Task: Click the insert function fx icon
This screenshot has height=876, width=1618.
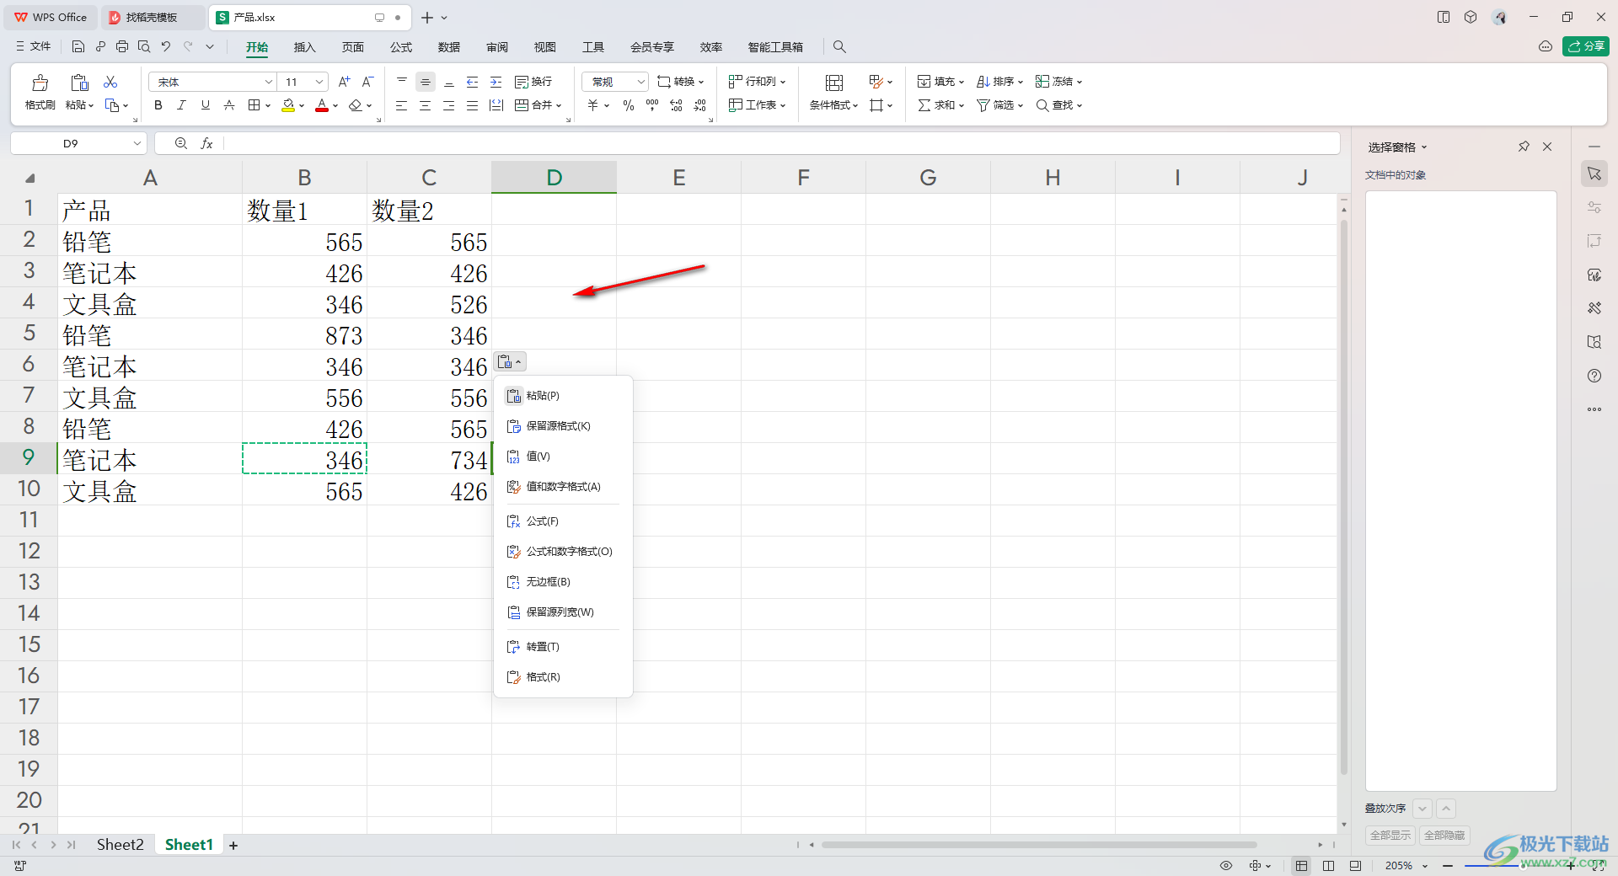Action: click(206, 144)
